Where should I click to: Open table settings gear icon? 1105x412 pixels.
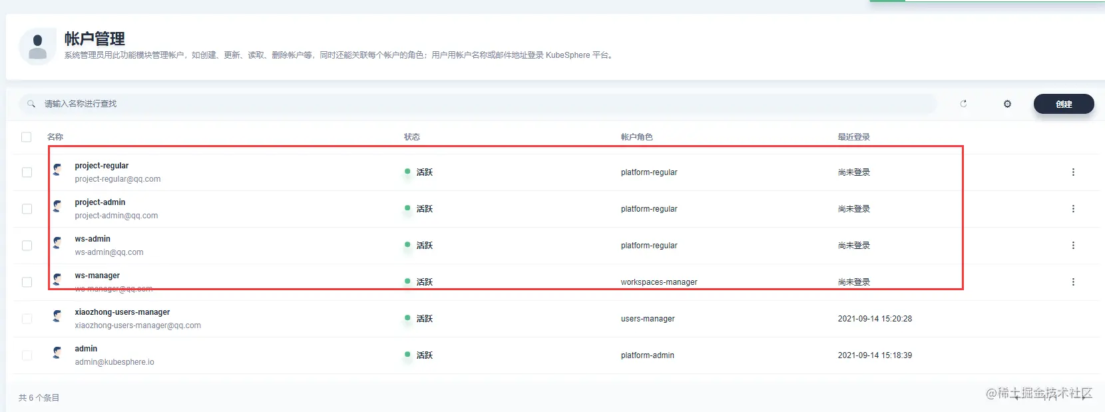click(x=1007, y=104)
